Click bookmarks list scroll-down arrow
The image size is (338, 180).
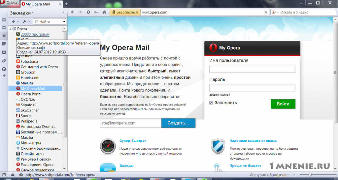point(64,169)
